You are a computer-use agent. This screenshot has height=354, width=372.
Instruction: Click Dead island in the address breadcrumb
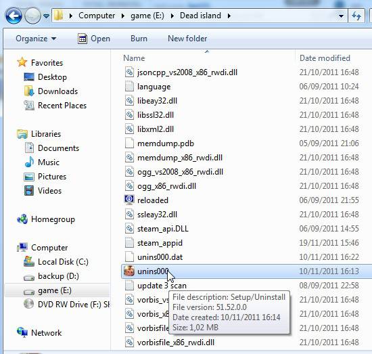(200, 16)
